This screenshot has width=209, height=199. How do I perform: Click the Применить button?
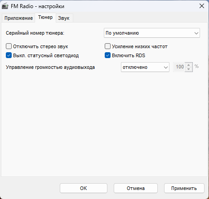[x=184, y=188]
